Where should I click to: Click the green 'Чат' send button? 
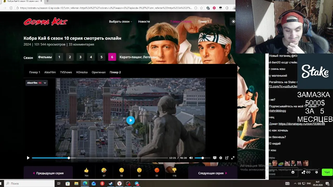[327, 172]
